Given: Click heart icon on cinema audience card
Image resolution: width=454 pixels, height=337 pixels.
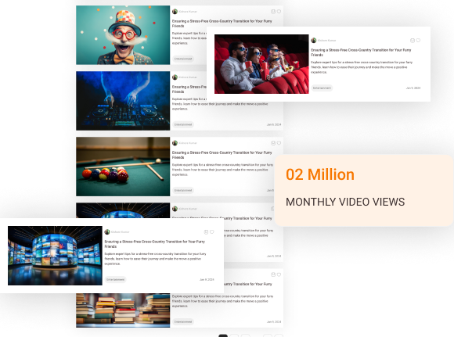Looking at the screenshot, I should (x=418, y=41).
